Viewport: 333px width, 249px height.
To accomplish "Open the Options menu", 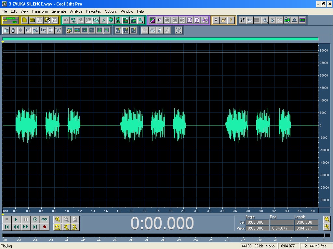I will 111,11.
